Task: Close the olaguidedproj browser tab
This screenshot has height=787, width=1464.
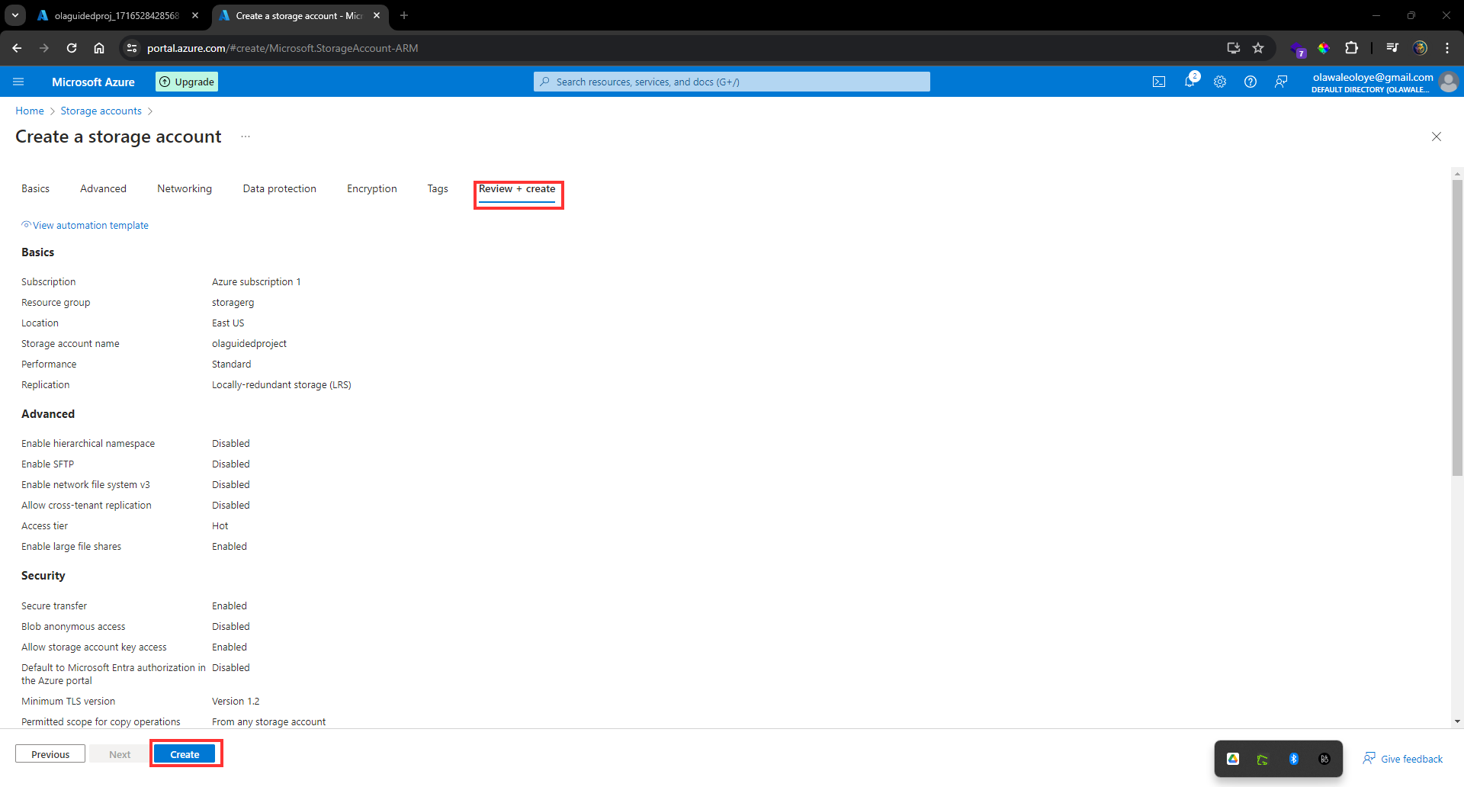Action: tap(195, 15)
